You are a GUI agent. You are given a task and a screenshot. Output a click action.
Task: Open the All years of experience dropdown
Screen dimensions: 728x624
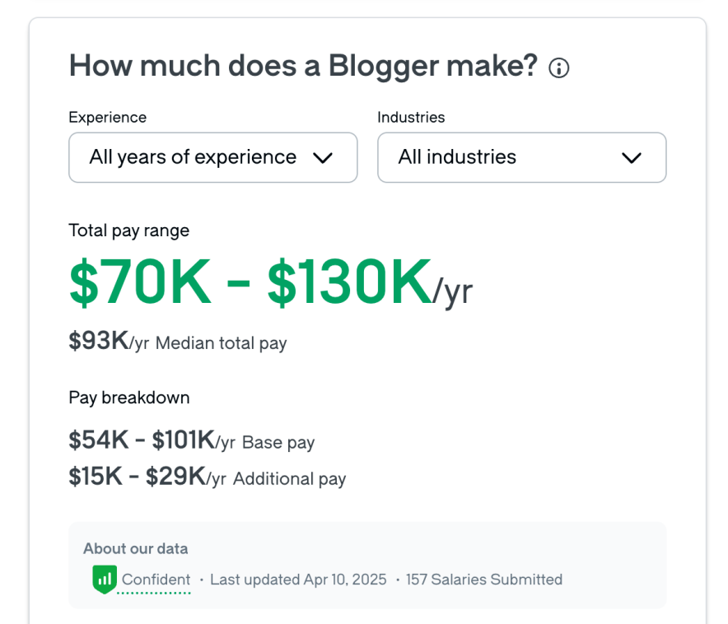coord(212,157)
